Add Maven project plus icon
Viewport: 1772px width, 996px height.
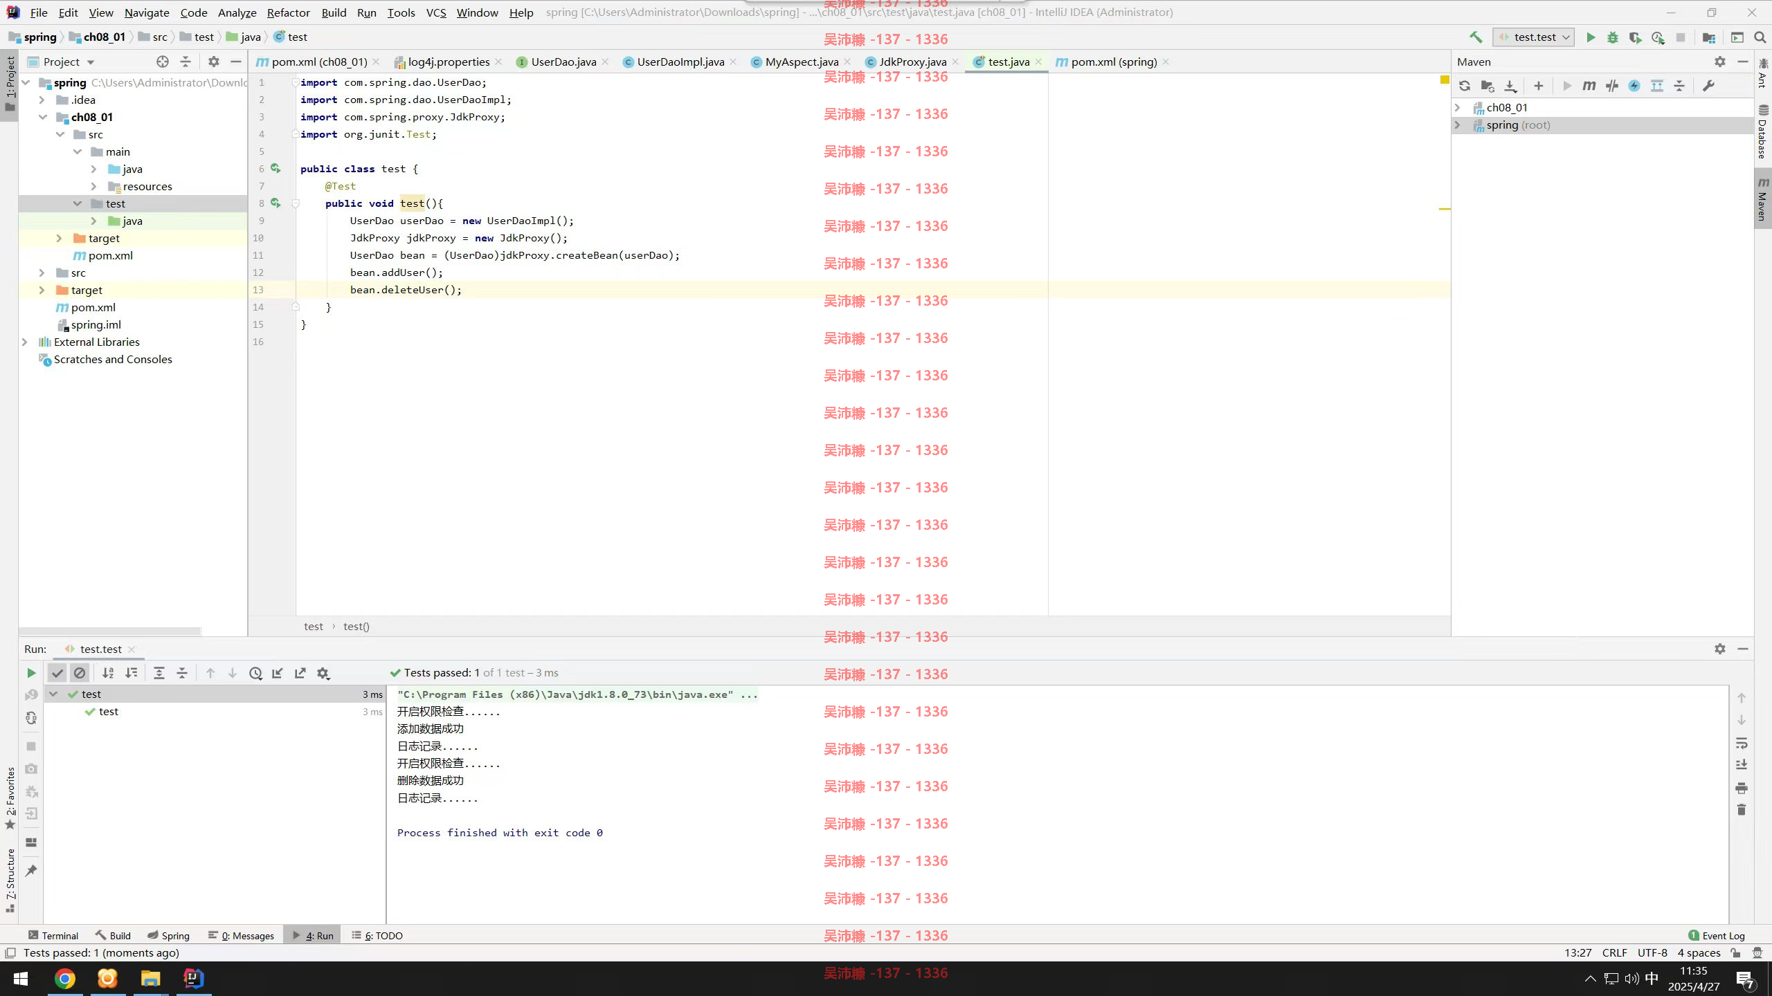(1538, 86)
